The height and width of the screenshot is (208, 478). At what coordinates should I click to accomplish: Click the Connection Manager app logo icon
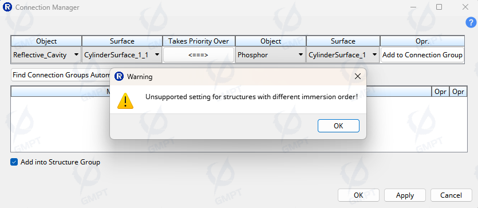[7, 7]
